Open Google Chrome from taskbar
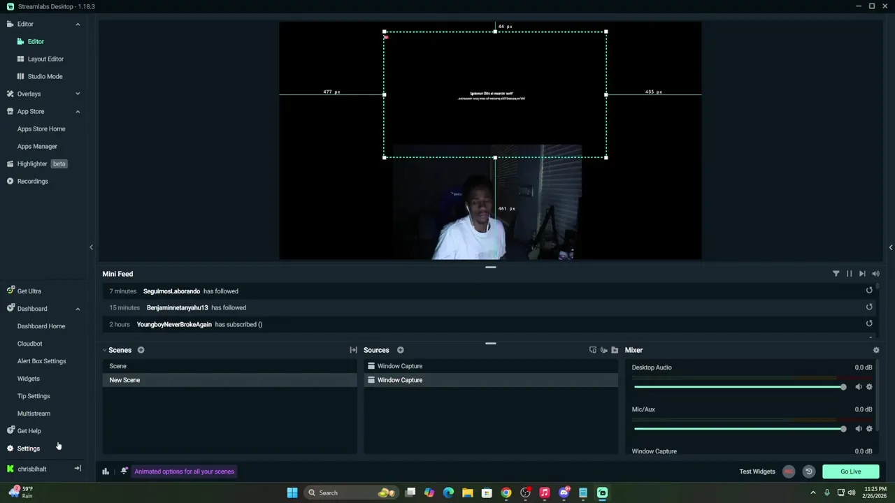This screenshot has height=503, width=895. pos(506,493)
